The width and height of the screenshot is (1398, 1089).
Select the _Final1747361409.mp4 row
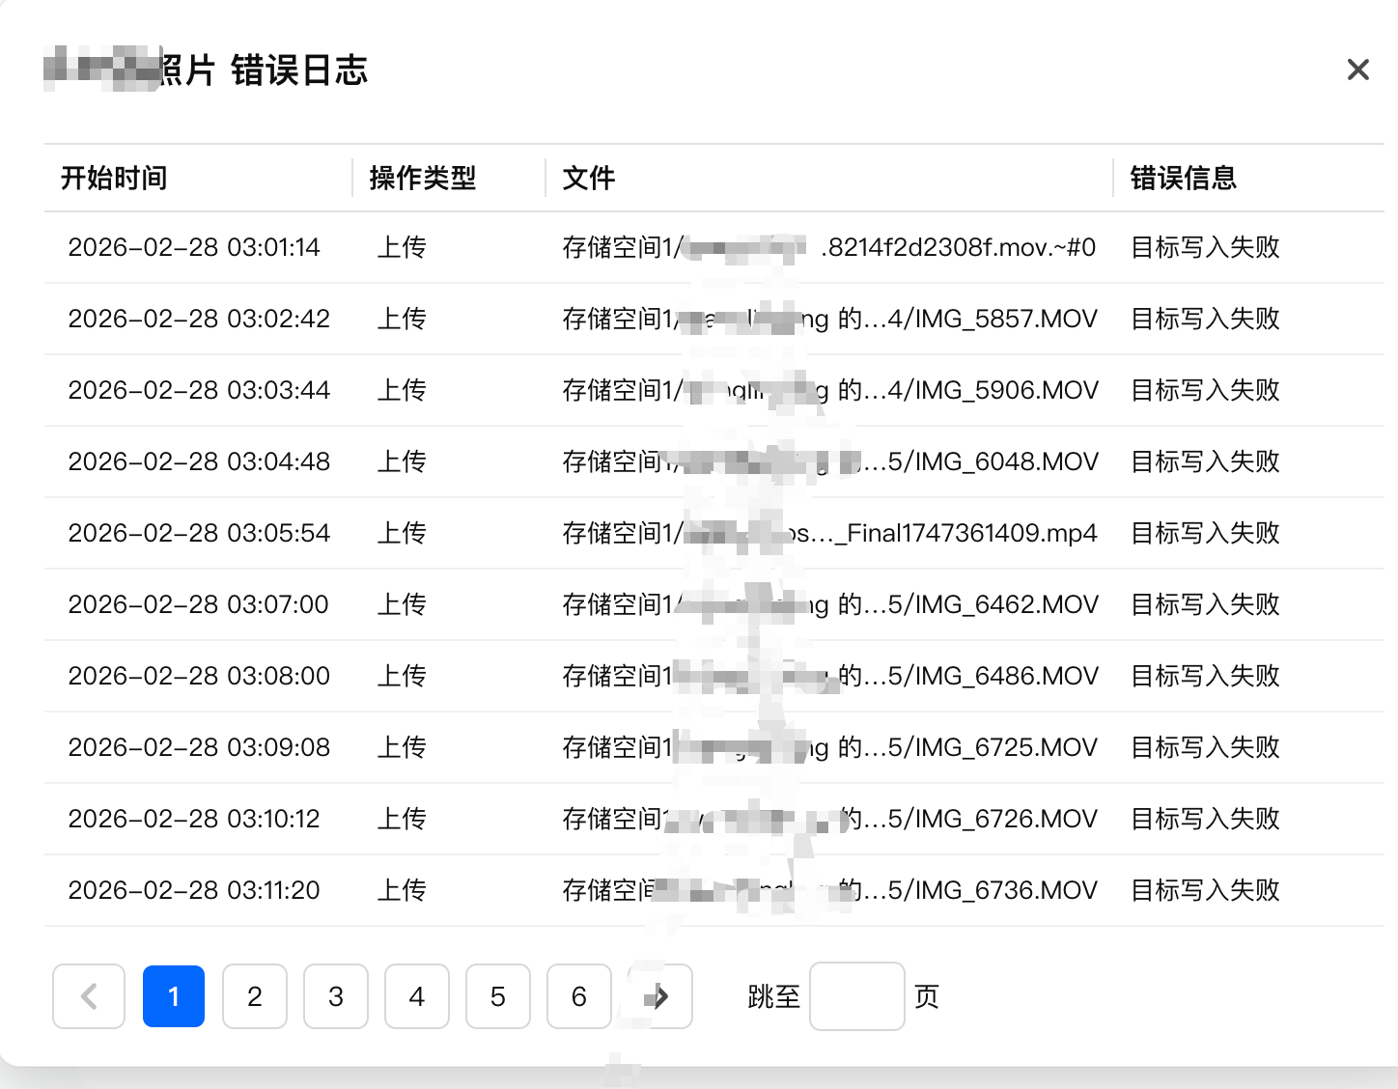965,533
